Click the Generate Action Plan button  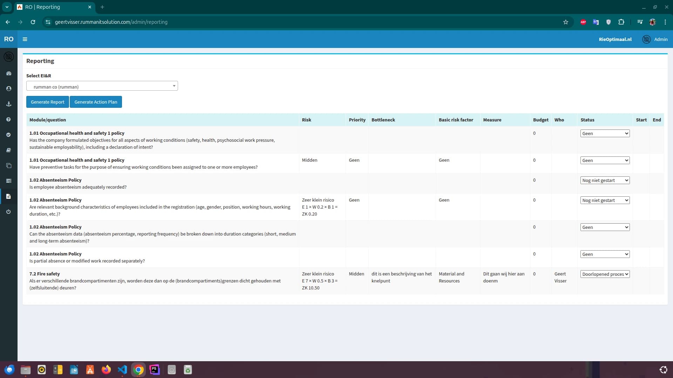pos(96,102)
